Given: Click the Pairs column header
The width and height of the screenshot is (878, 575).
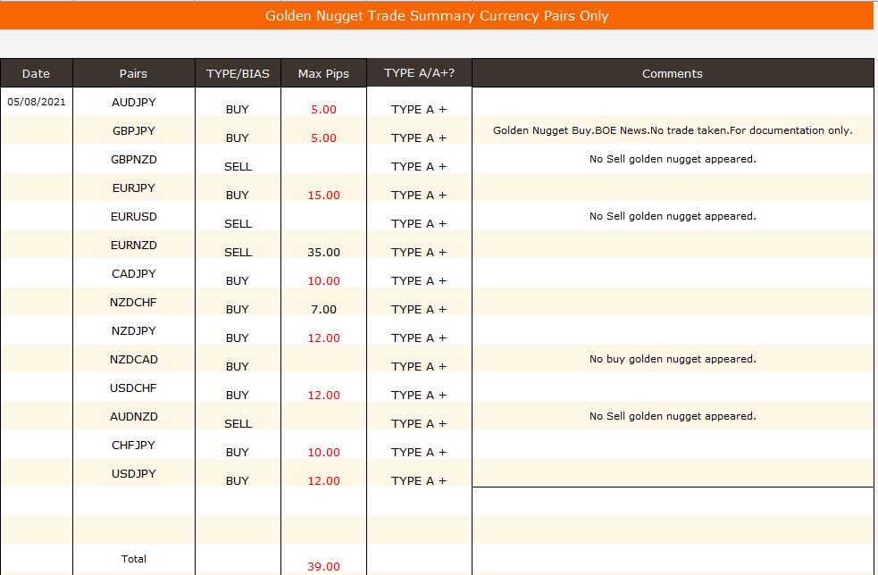Looking at the screenshot, I should click(133, 73).
